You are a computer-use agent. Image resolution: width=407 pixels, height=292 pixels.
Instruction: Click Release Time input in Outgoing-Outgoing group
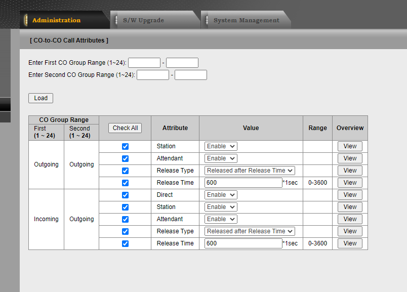(243, 183)
